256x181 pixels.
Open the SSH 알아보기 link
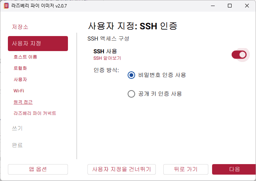(107, 58)
